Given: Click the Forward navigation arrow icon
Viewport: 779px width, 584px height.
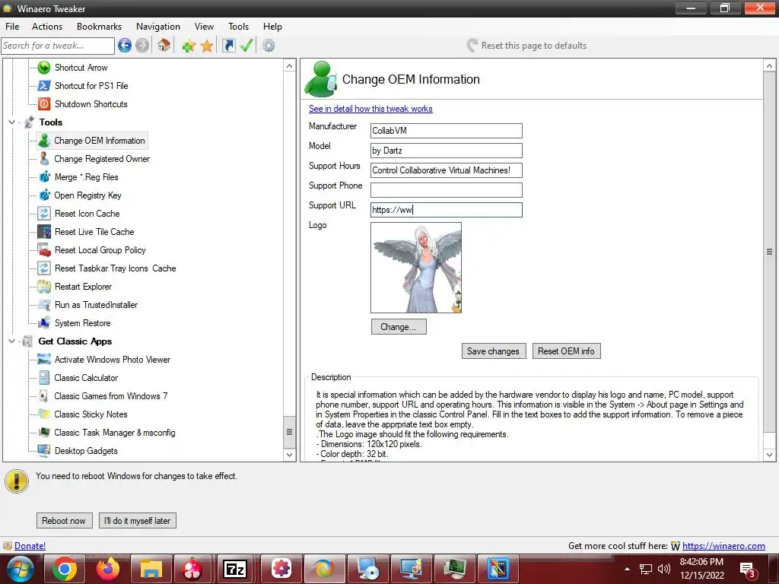Looking at the screenshot, I should (x=142, y=46).
